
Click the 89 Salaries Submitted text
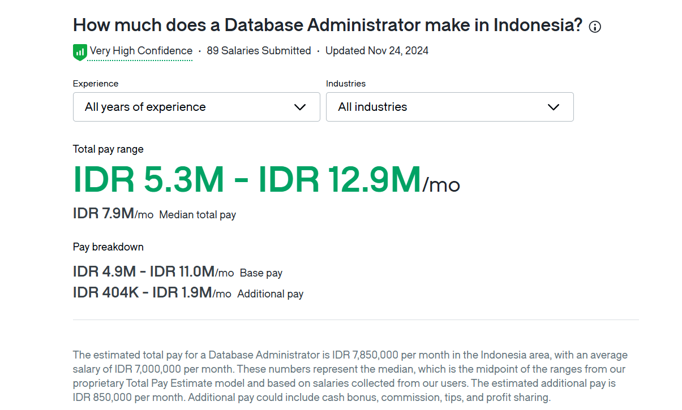[x=259, y=51]
